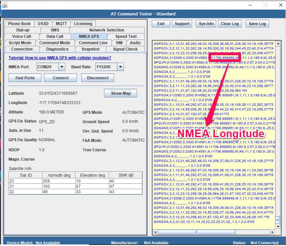286x246 pixels.
Task: Open the Snapshot tab
Action: (91, 49)
